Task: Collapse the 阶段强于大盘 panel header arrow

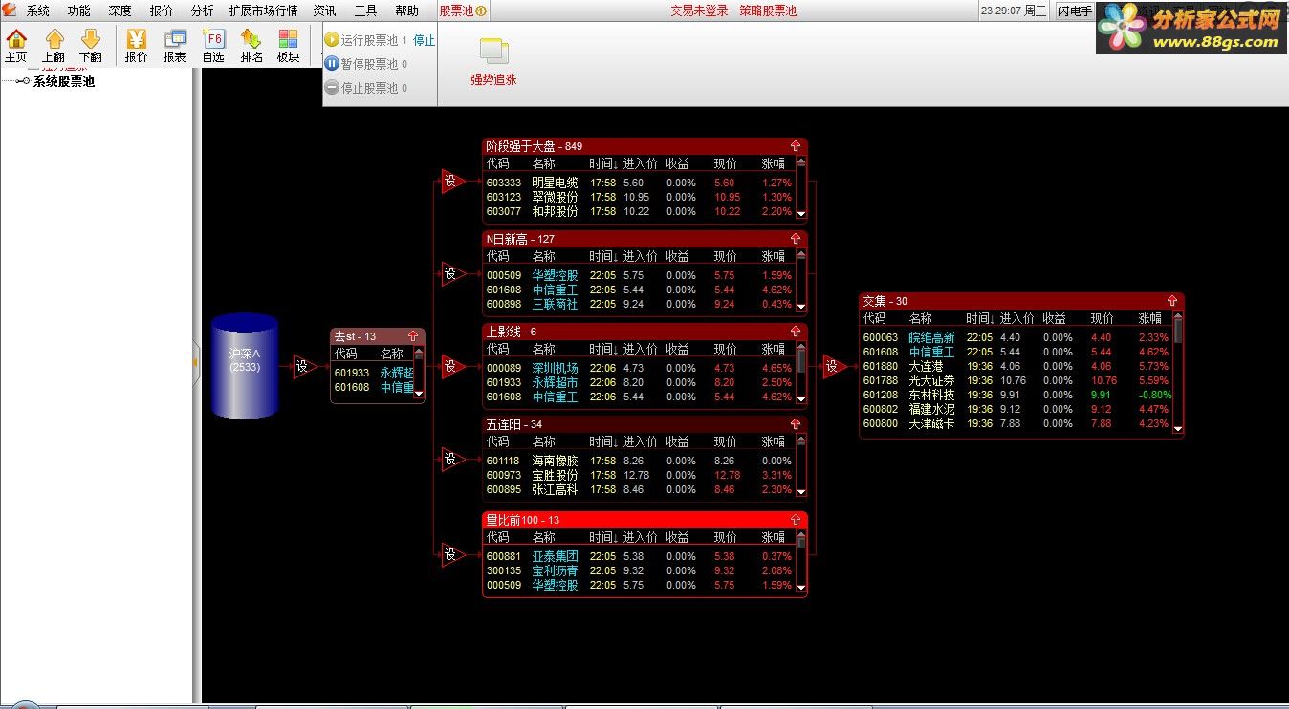Action: 796,146
